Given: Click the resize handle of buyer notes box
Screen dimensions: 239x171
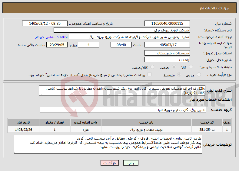Looking at the screenshot, I should (x=15, y=152).
